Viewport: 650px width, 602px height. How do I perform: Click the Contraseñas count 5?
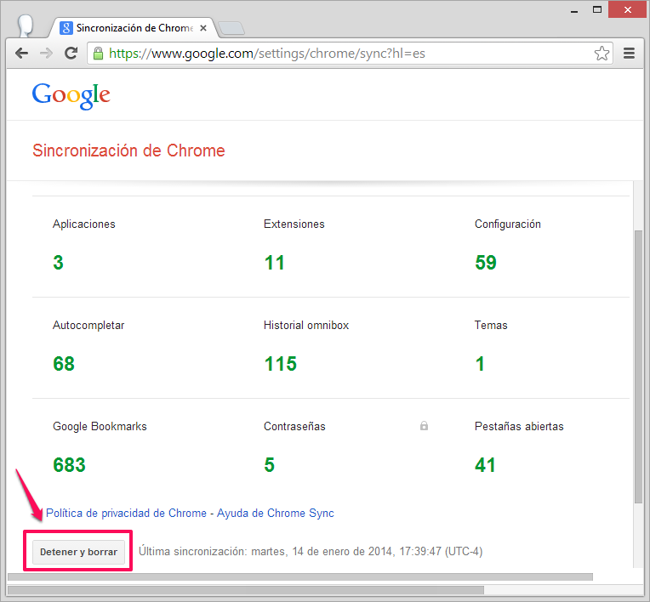(269, 465)
